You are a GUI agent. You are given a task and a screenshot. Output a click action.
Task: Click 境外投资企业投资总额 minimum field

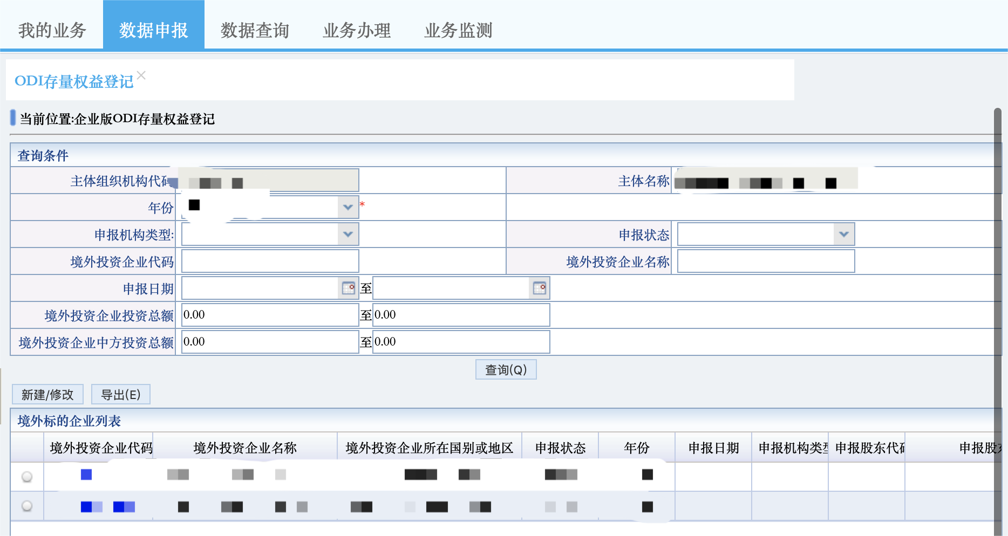click(270, 315)
